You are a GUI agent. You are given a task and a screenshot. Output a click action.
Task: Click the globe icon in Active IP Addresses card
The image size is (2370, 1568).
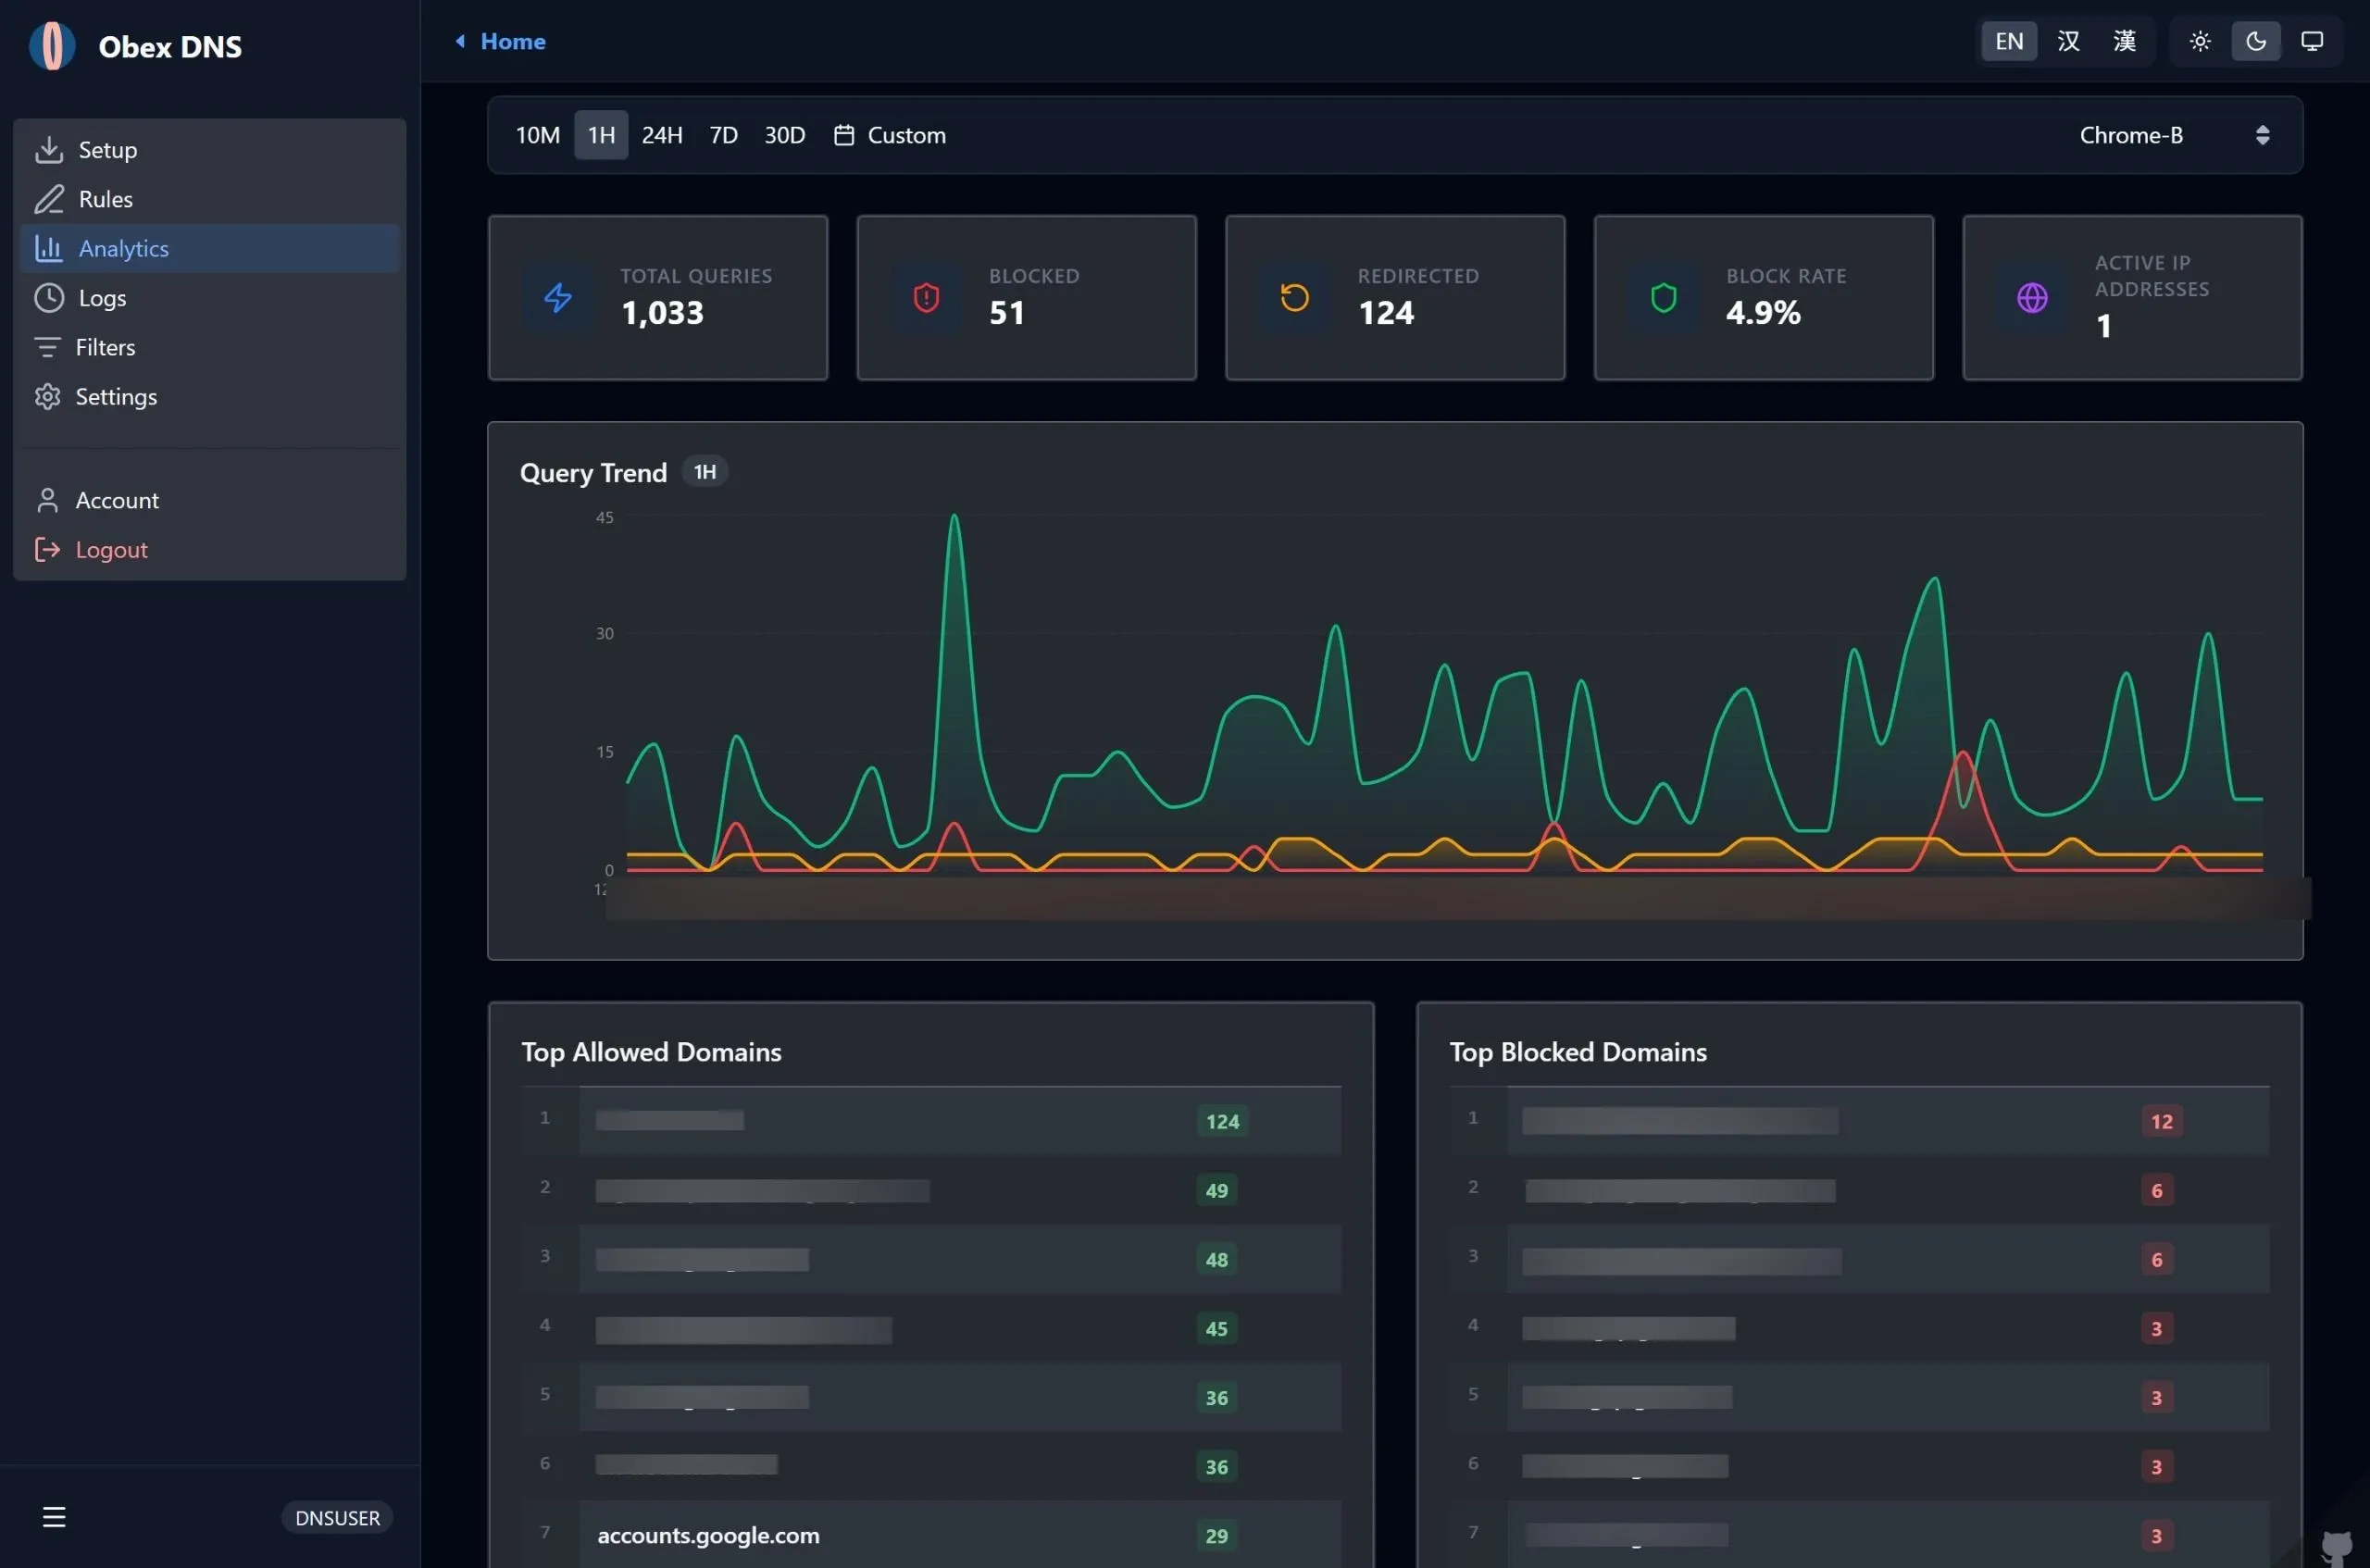(x=2032, y=297)
